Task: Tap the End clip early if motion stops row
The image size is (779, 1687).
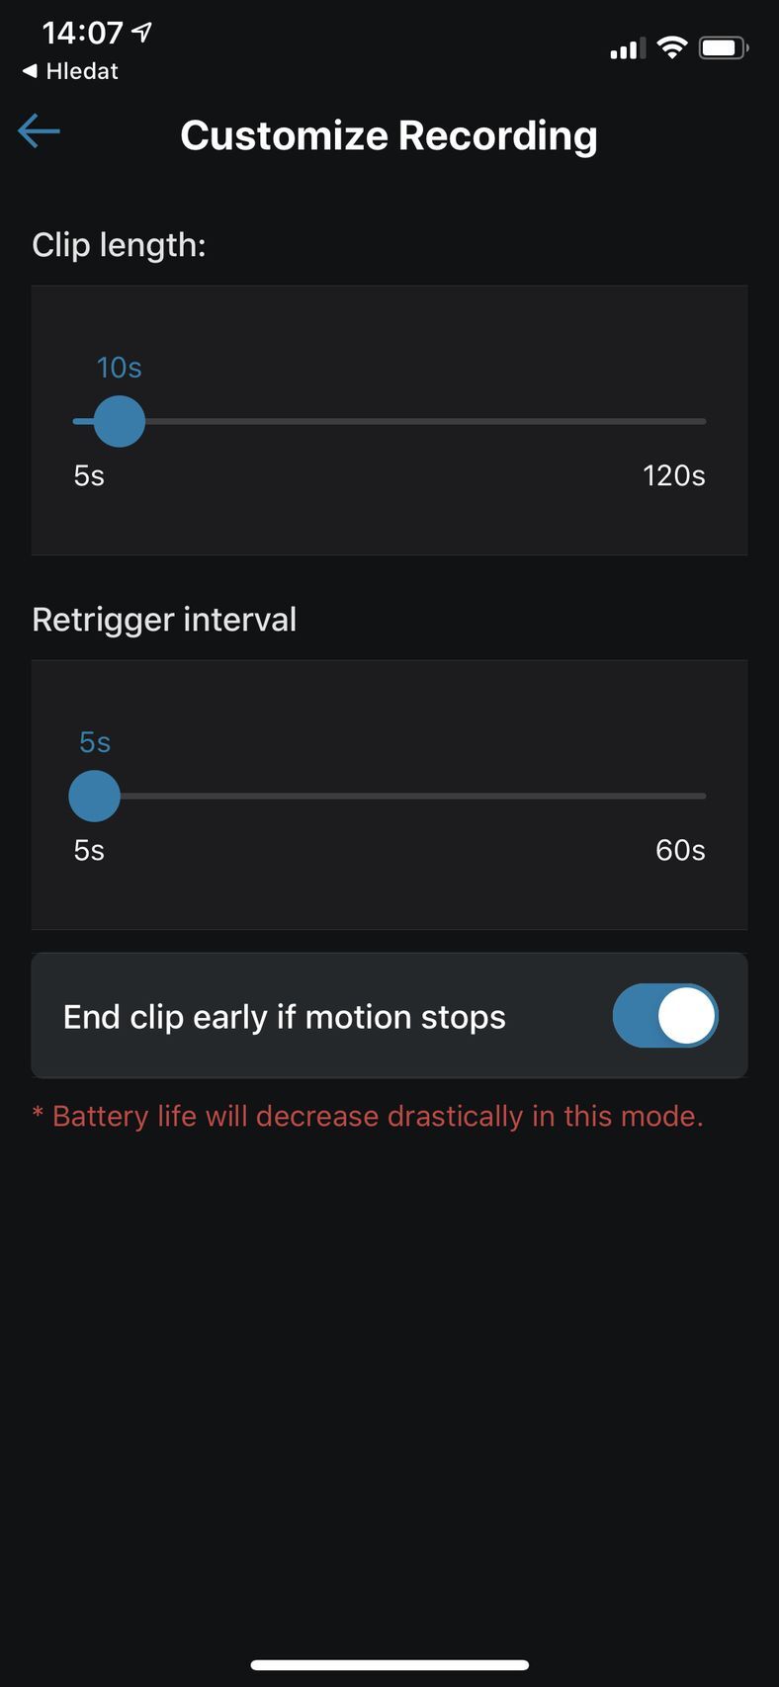Action: [389, 1016]
